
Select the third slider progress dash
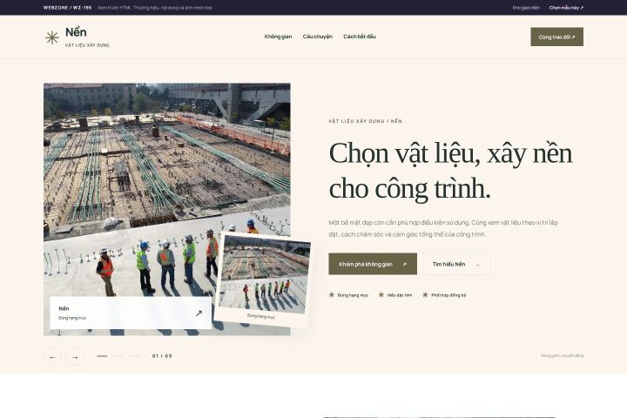134,356
